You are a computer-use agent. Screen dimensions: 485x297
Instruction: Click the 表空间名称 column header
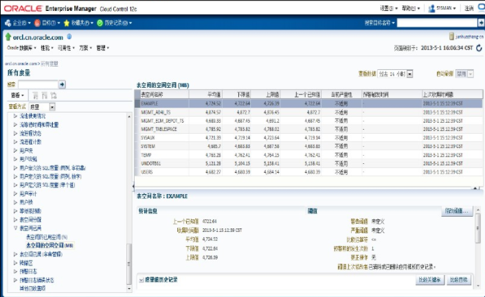click(164, 94)
